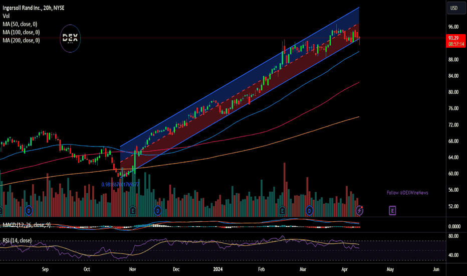Click the lightning bolt event icon in April
This screenshot has width=467, height=276.
point(359,211)
